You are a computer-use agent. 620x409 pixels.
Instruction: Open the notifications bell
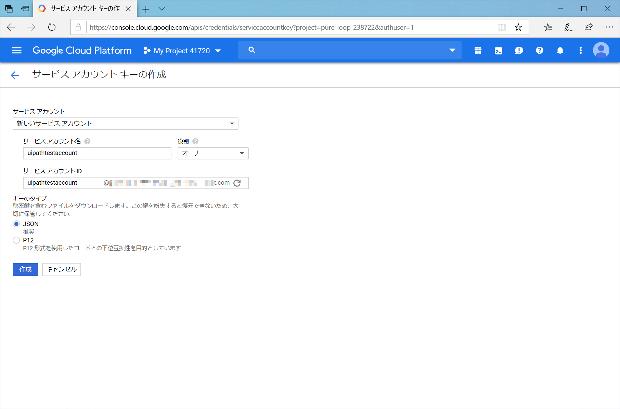560,50
